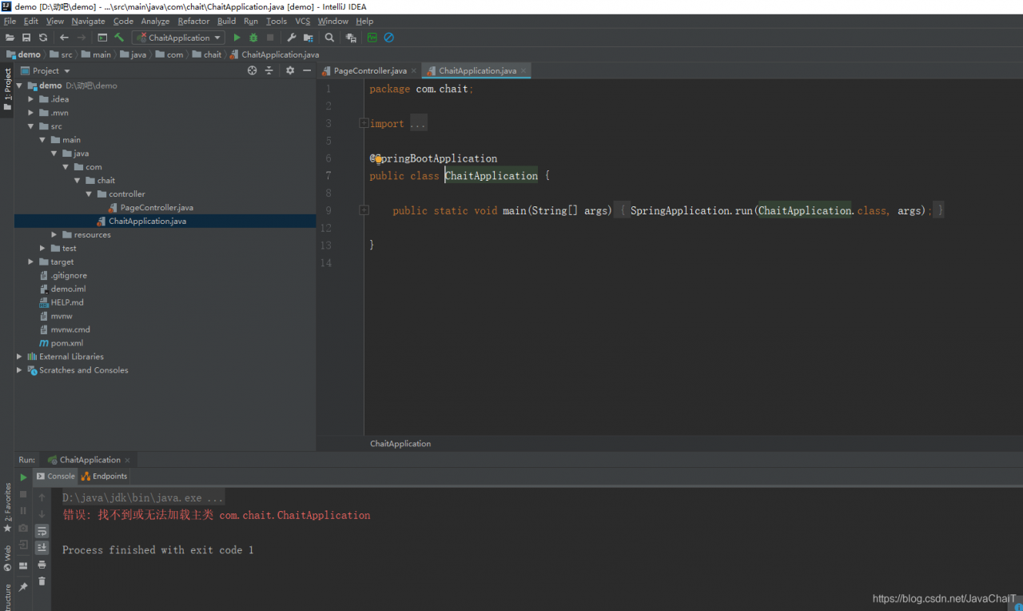
Task: Click the blue circle-slash toolbar icon
Action: click(389, 38)
